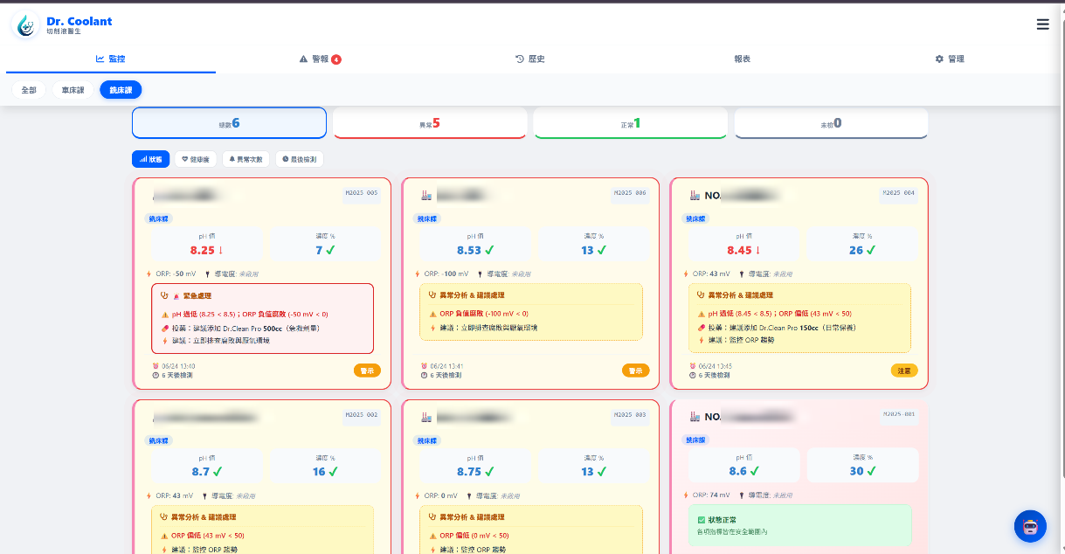Sort cards by 健康度
This screenshot has width=1065, height=554.
(196, 159)
